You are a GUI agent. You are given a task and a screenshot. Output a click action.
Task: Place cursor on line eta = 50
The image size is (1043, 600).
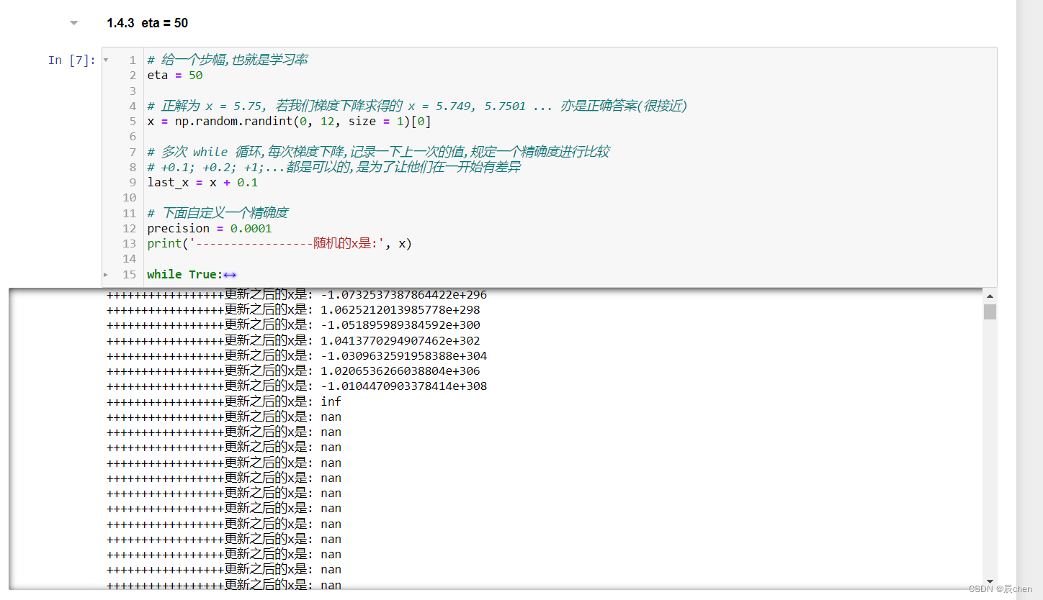pyautogui.click(x=175, y=76)
